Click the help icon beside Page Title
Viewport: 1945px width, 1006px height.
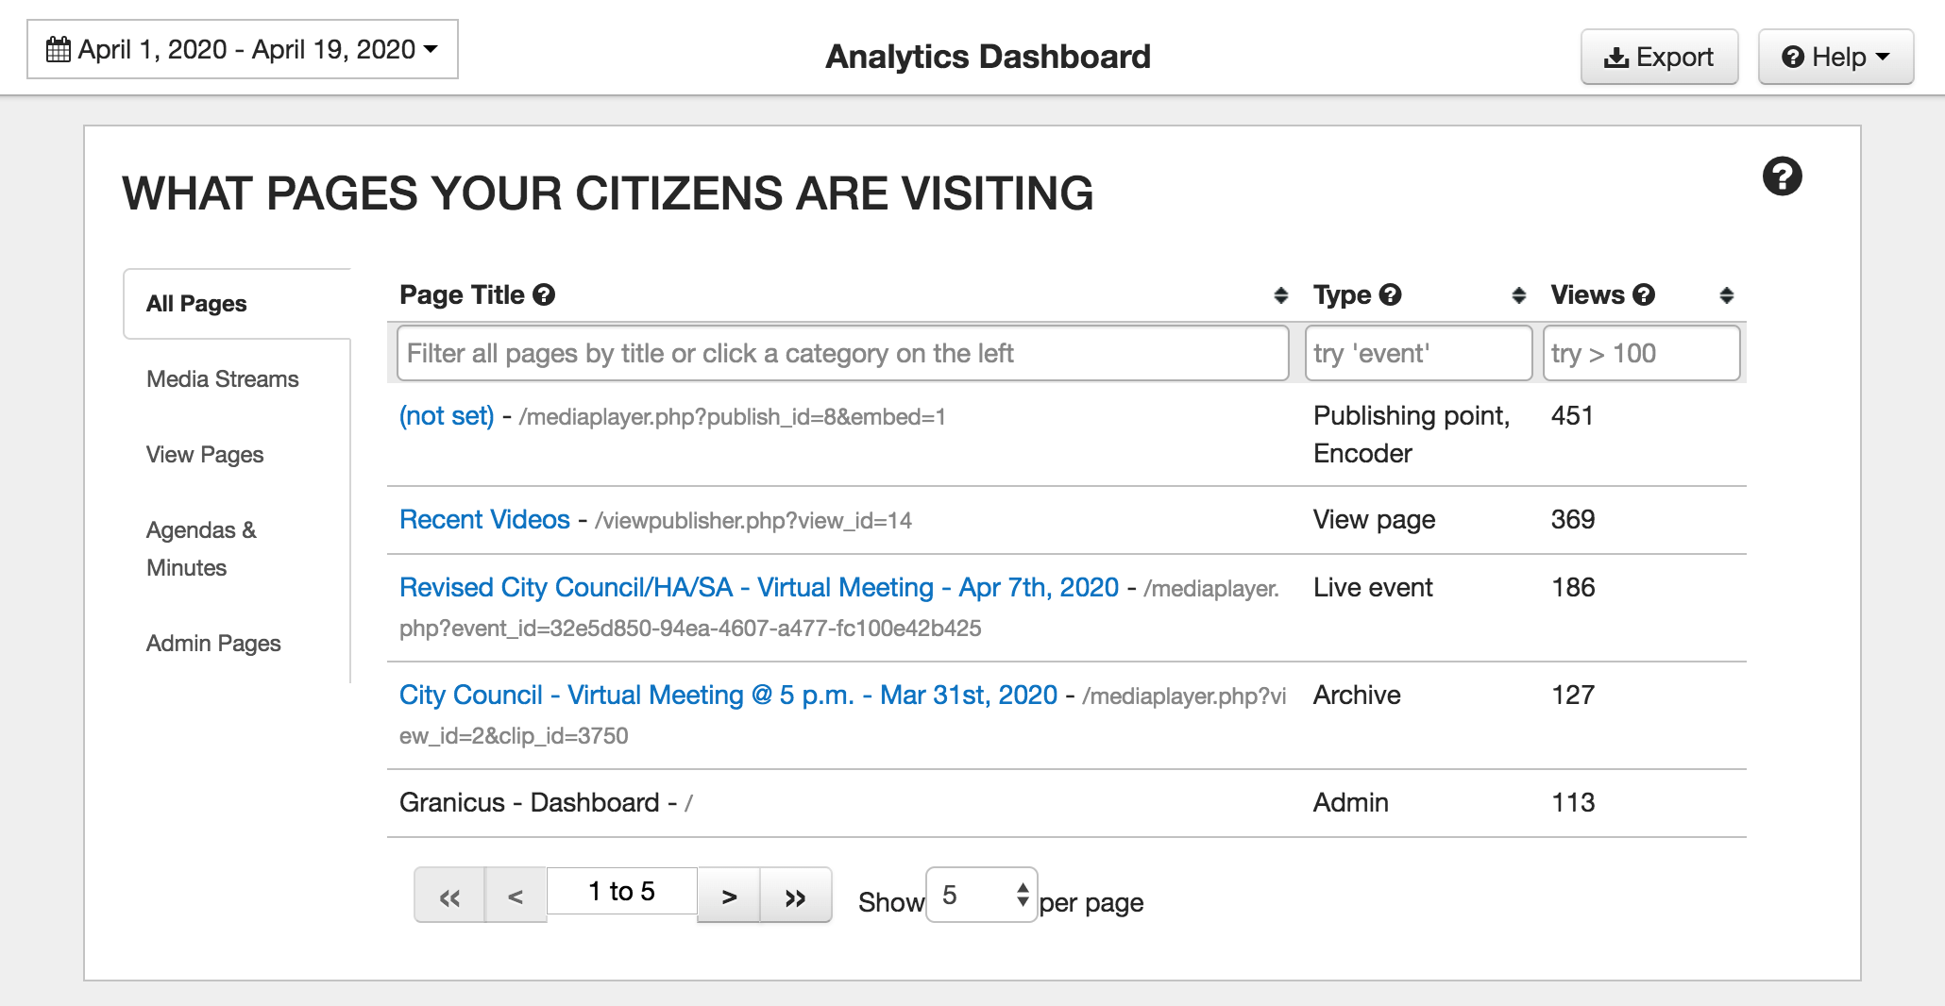544,295
